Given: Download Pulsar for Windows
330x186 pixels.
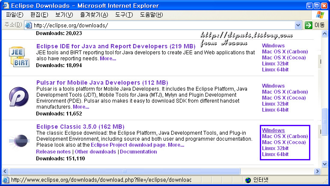Looking at the screenshot, I should 273,86.
